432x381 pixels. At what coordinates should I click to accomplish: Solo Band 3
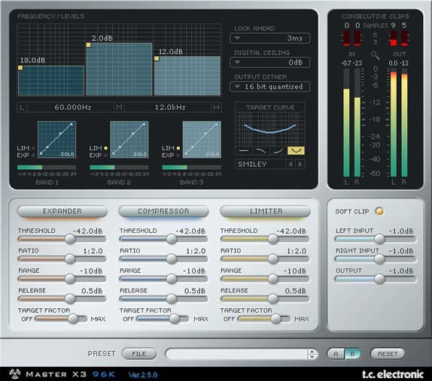point(212,154)
